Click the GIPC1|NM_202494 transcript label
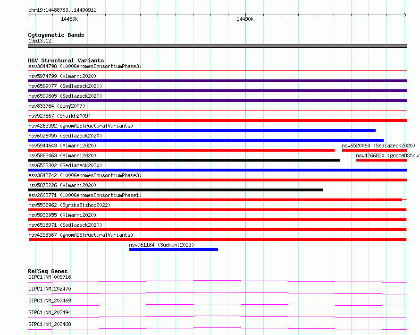Image resolution: width=420 pixels, height=335 pixels. 50,312
